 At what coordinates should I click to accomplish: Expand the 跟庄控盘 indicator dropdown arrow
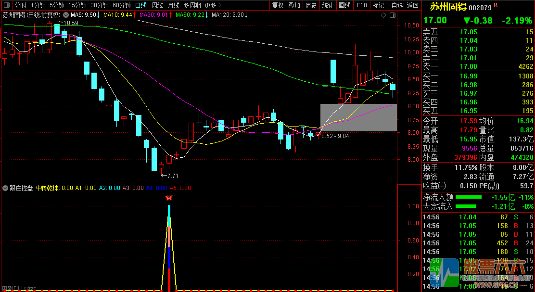tap(5, 188)
